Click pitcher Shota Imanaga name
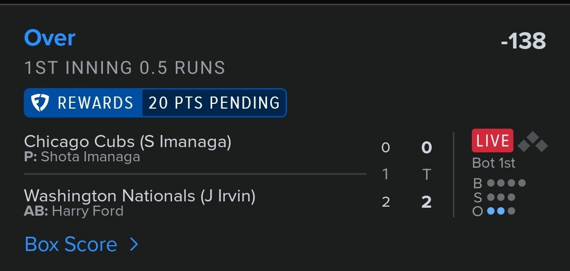This screenshot has width=570, height=271. [x=90, y=157]
